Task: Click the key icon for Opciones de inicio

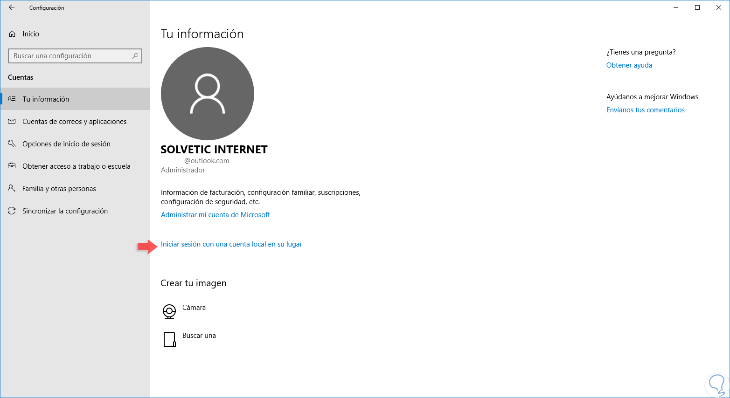Action: coord(12,144)
